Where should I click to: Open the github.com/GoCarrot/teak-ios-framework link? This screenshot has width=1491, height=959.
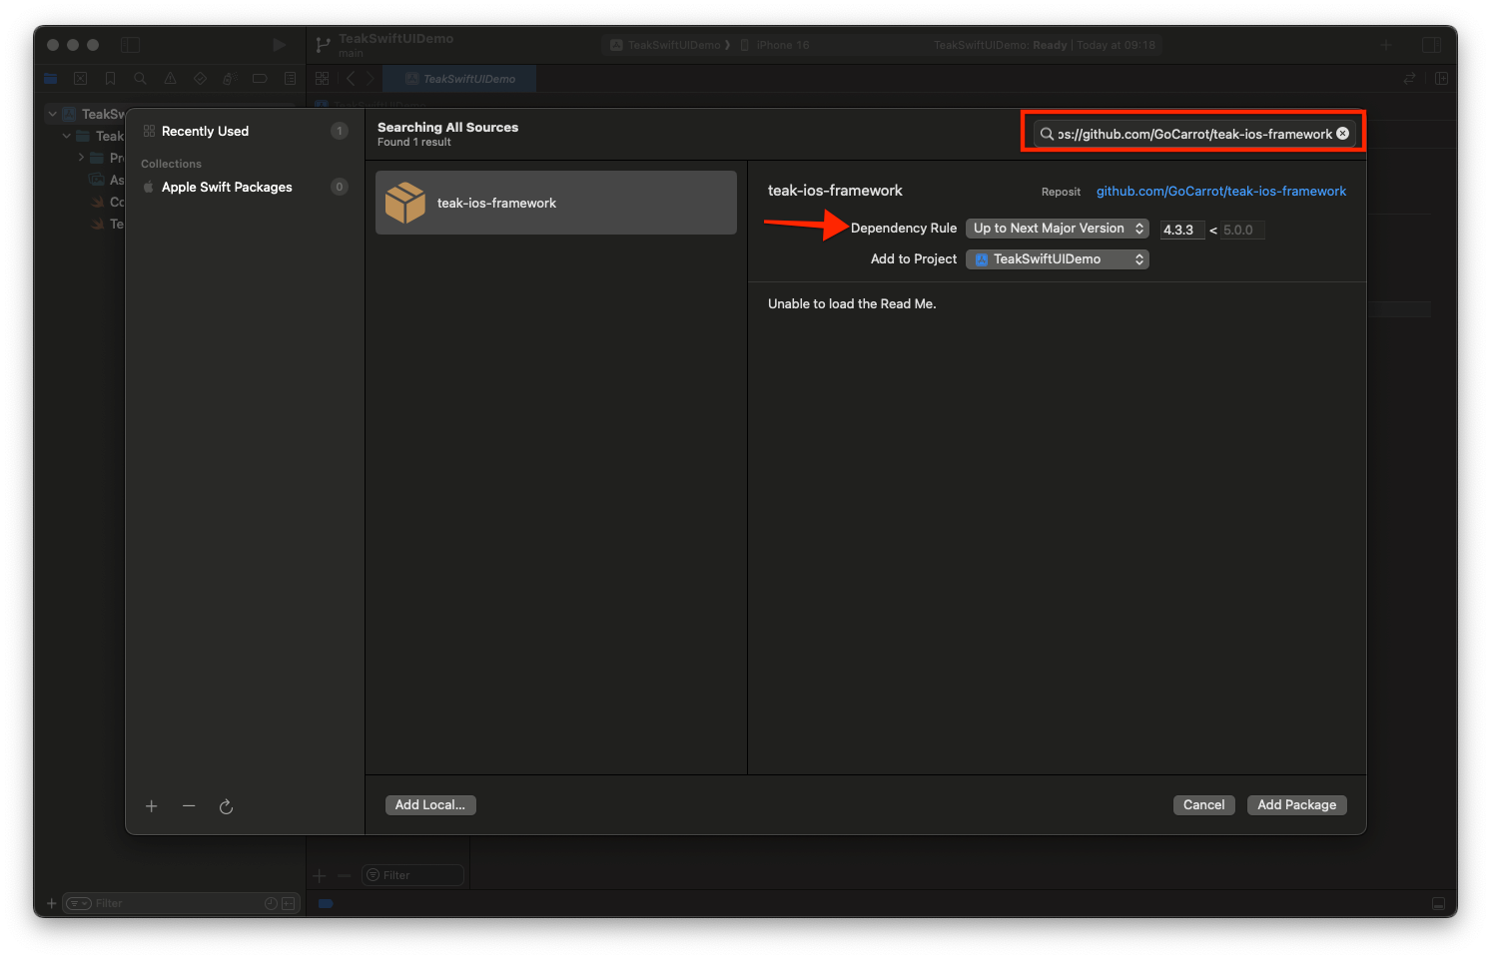pos(1221,192)
